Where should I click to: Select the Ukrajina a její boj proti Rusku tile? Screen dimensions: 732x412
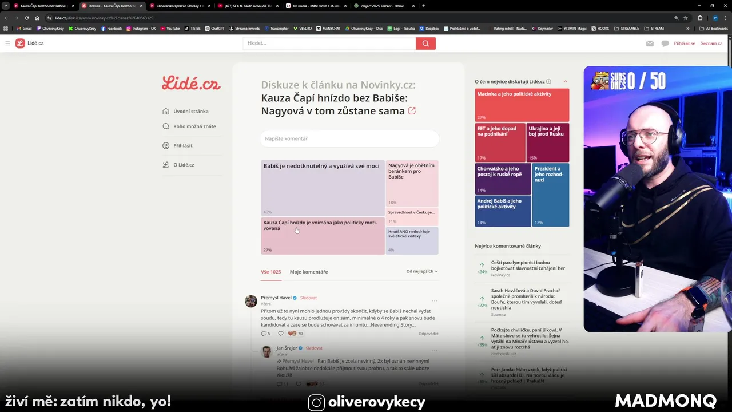coord(548,142)
